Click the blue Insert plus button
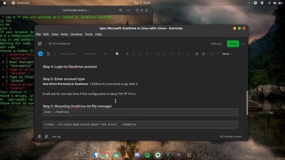The image size is (285, 160). [41, 54]
